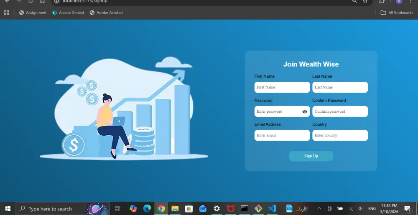Click the Enter password field
The width and height of the screenshot is (418, 215).
(x=282, y=111)
